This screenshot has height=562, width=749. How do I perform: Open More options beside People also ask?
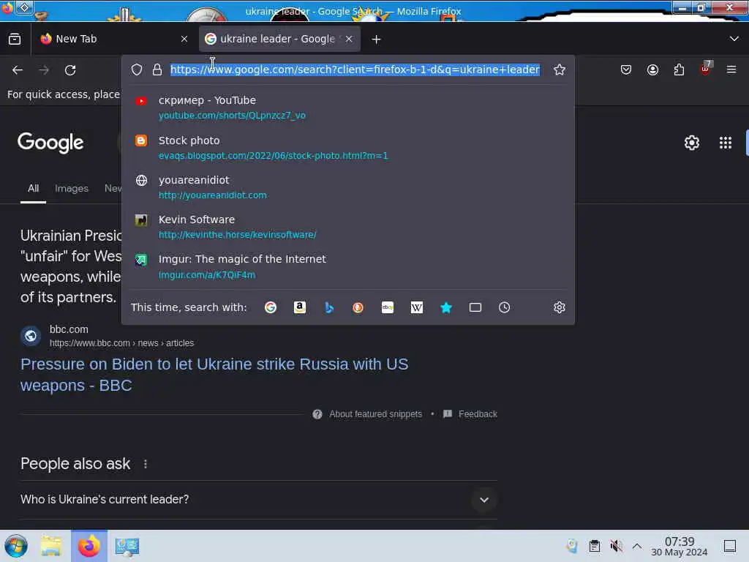point(146,464)
